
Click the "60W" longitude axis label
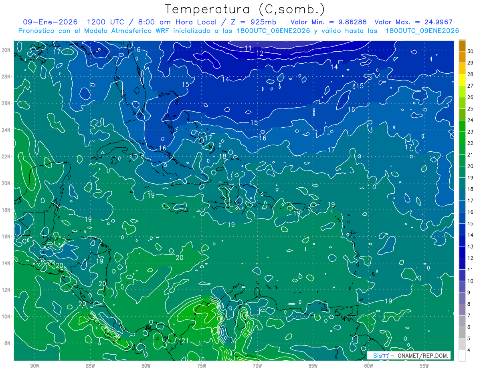tap(369, 366)
